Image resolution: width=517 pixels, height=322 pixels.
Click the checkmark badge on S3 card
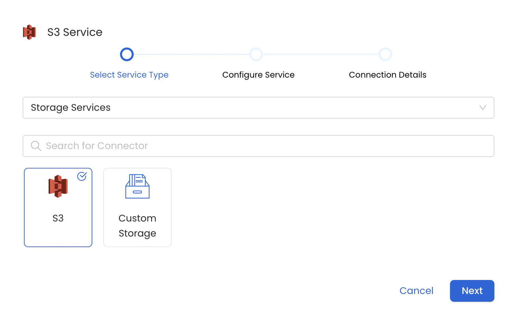pyautogui.click(x=82, y=176)
